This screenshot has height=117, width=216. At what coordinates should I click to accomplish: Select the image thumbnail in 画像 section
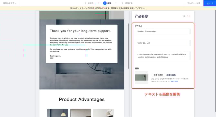point(142,77)
